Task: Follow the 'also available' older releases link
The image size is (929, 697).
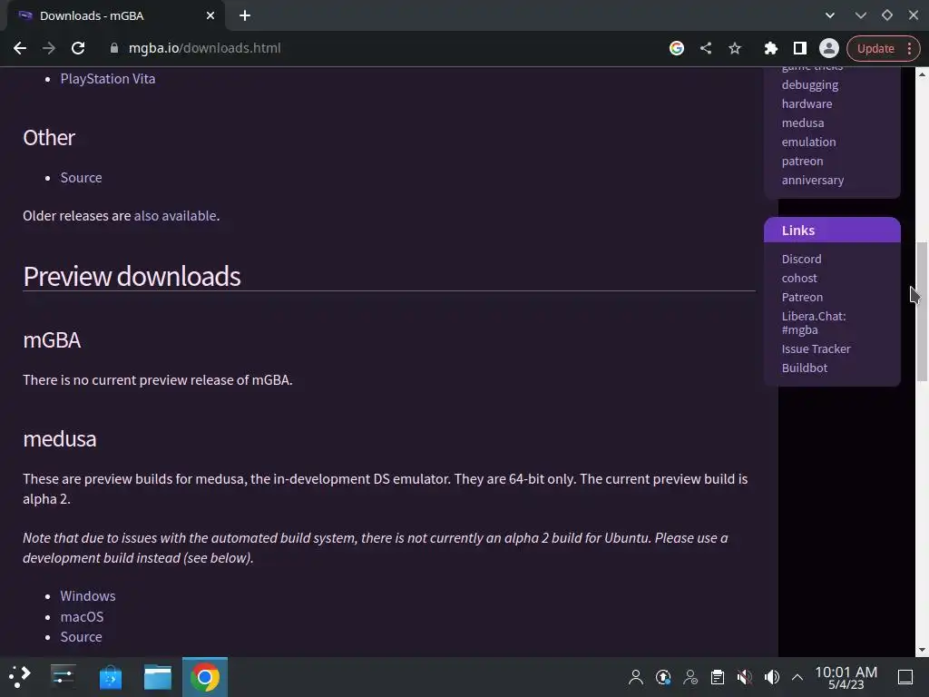Action: pos(175,216)
